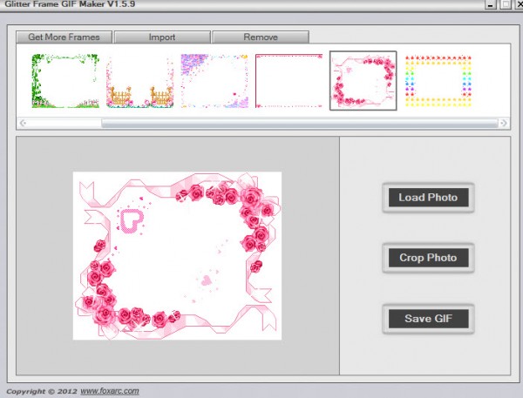The width and height of the screenshot is (523, 398).
Task: Click the horizontal frame list scrollbar thumb
Action: (x=300, y=124)
